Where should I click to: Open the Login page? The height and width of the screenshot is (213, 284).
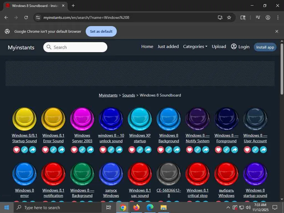(x=240, y=47)
